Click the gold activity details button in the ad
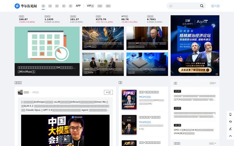Viewport: 234px width, 146px height. [195, 70]
